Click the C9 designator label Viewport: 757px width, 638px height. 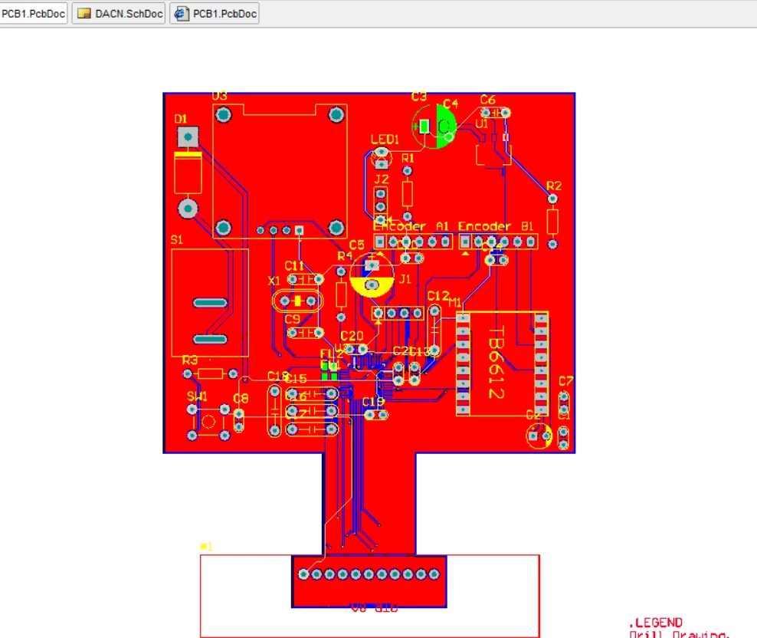pos(292,320)
